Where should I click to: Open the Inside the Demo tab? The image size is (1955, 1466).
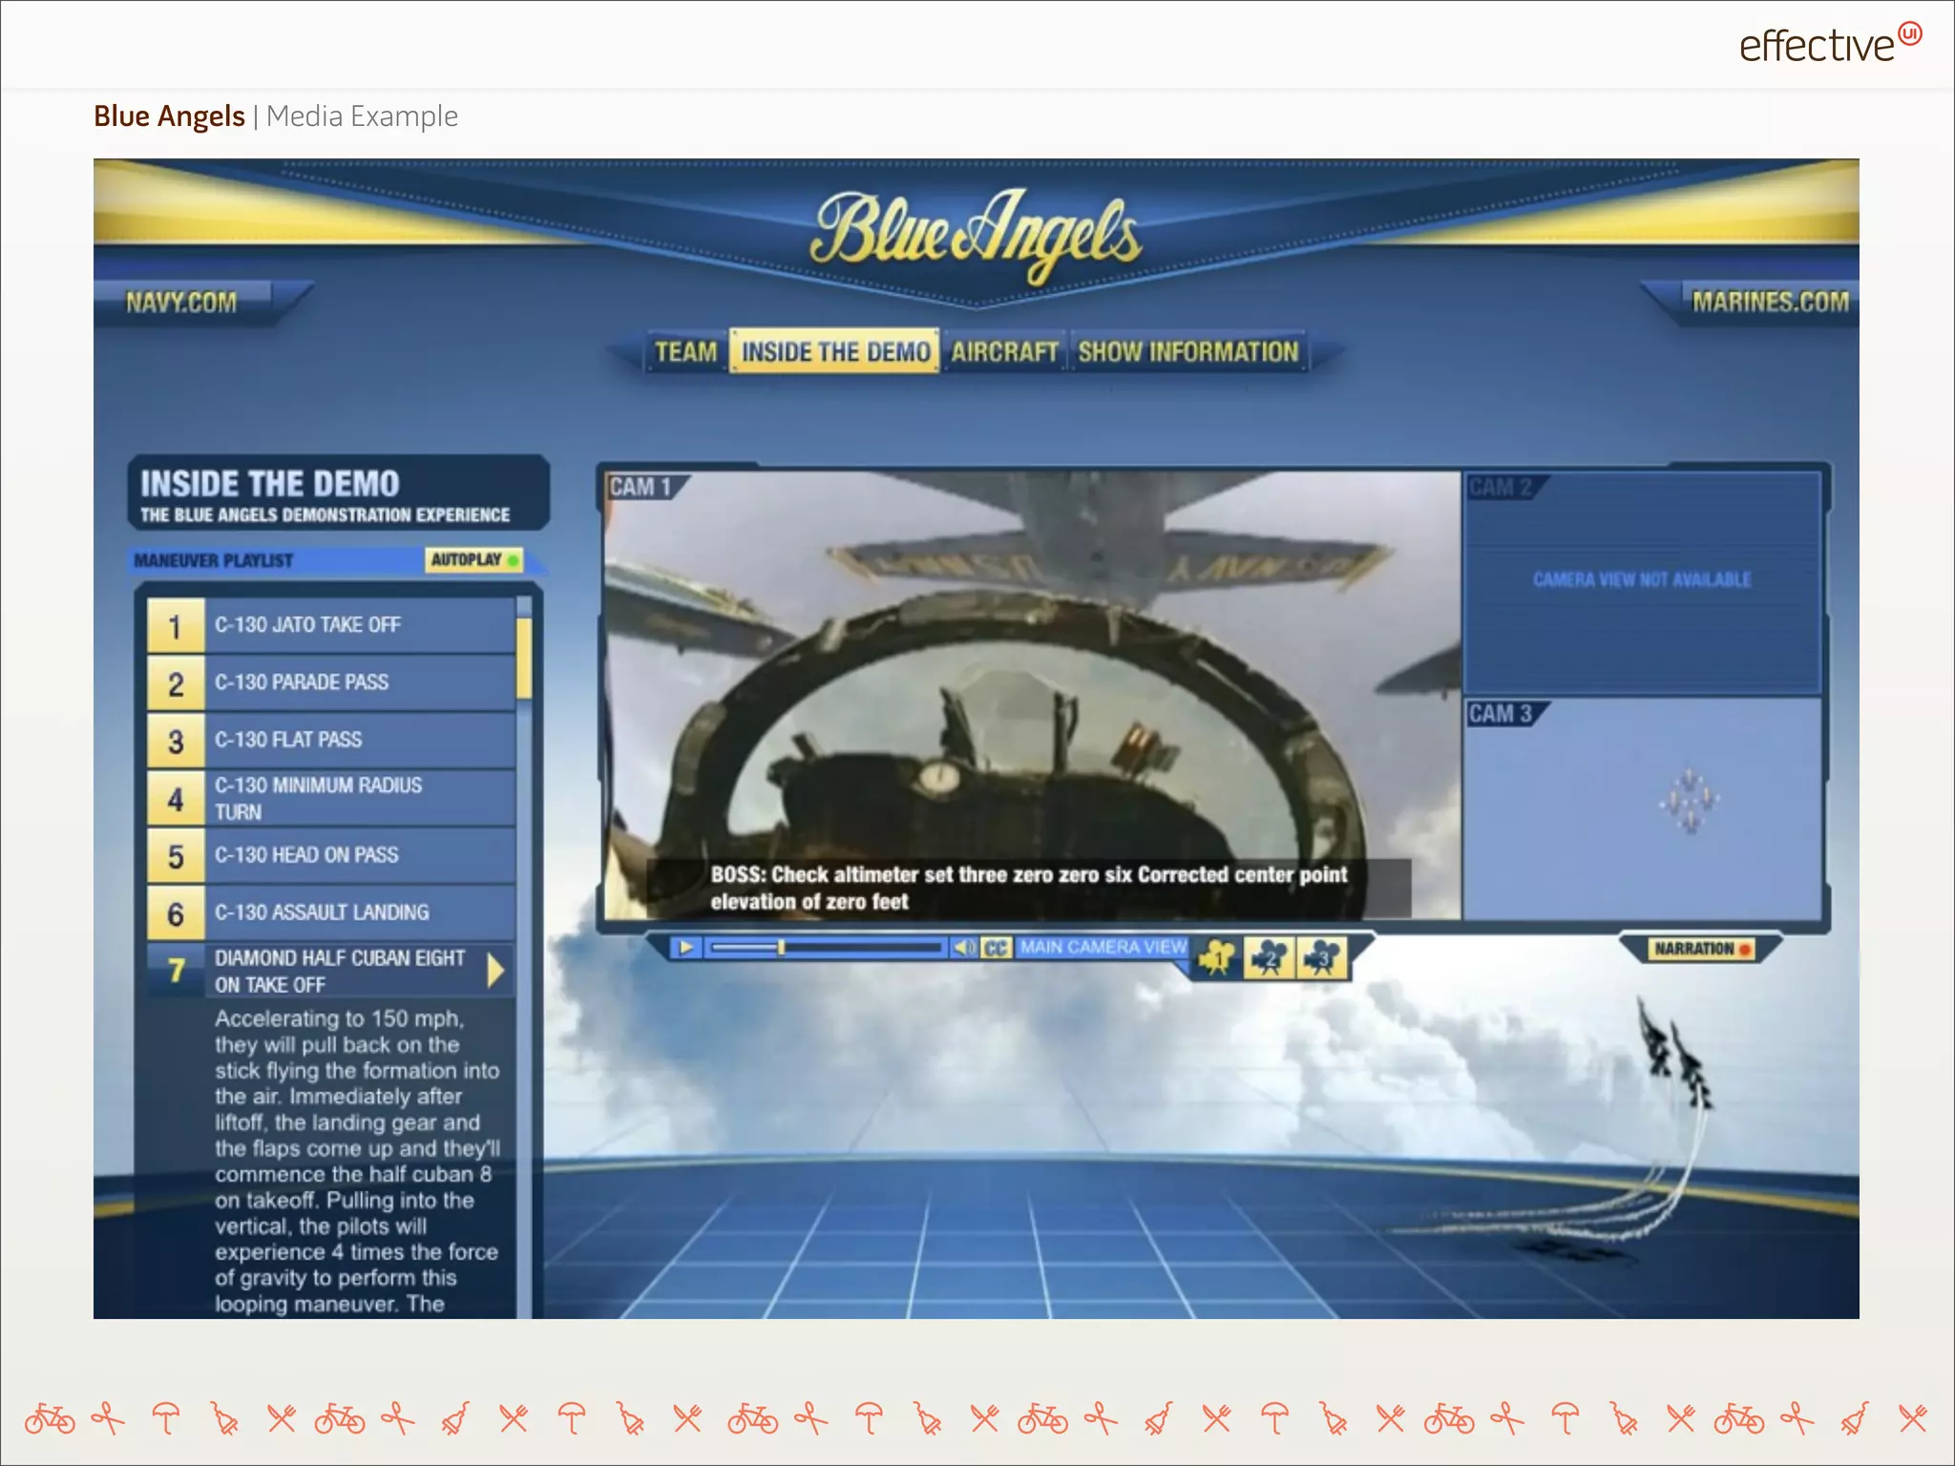(835, 351)
